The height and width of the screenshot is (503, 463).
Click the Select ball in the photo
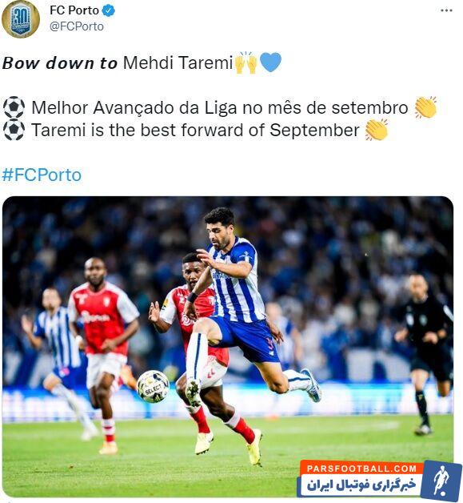coord(153,387)
